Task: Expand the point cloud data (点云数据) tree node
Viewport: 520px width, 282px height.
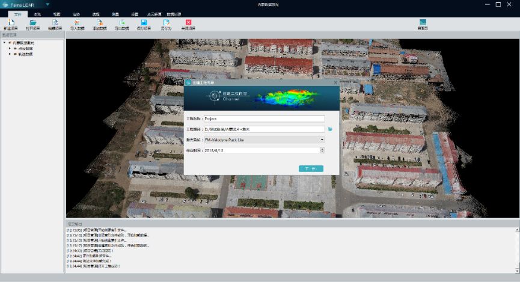Action: (10, 48)
